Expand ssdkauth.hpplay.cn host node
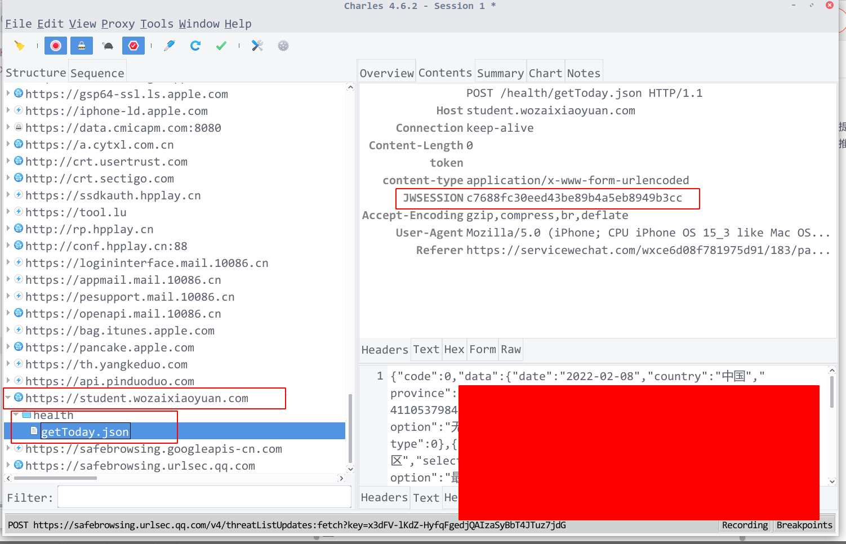Viewport: 846px width, 544px height. pyautogui.click(x=8, y=195)
